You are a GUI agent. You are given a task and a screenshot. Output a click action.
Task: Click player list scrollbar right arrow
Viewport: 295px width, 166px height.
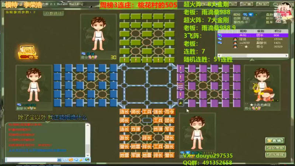[287, 56]
